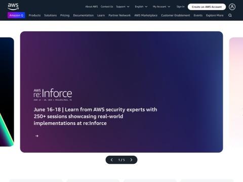Screen dimensions: 243x182
Task: Open the Solutions menu
Action: (x=51, y=15)
